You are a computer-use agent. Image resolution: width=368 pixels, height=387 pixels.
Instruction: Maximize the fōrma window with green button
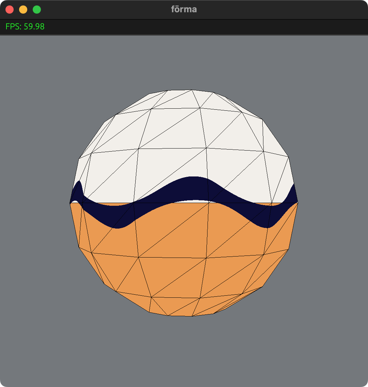pos(37,10)
